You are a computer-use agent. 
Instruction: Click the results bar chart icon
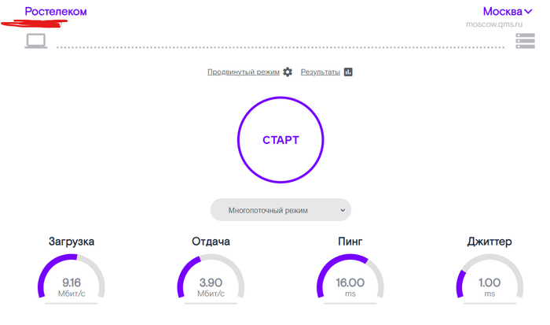(x=348, y=72)
